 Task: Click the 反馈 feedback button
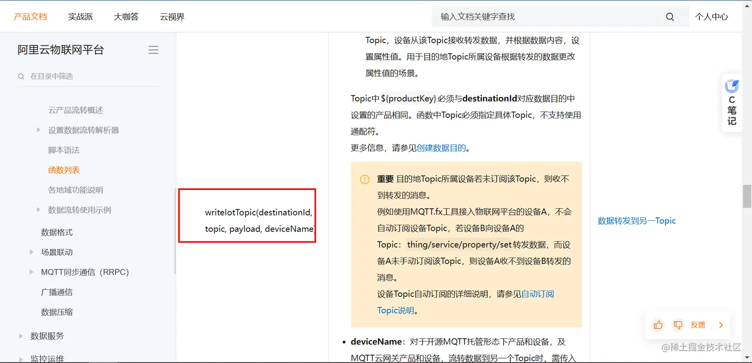698,325
